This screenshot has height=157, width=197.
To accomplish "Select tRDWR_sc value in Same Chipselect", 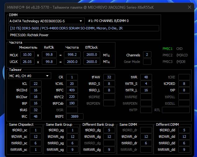I will pos(36,137).
